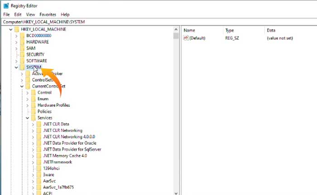The image size is (317, 195).
Task: Expand the HARDWARE key
Action: [16, 42]
